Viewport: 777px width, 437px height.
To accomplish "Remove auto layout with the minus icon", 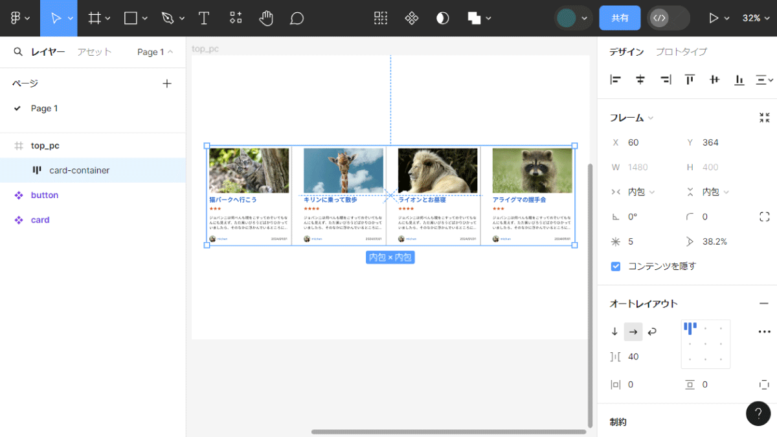I will tap(764, 304).
